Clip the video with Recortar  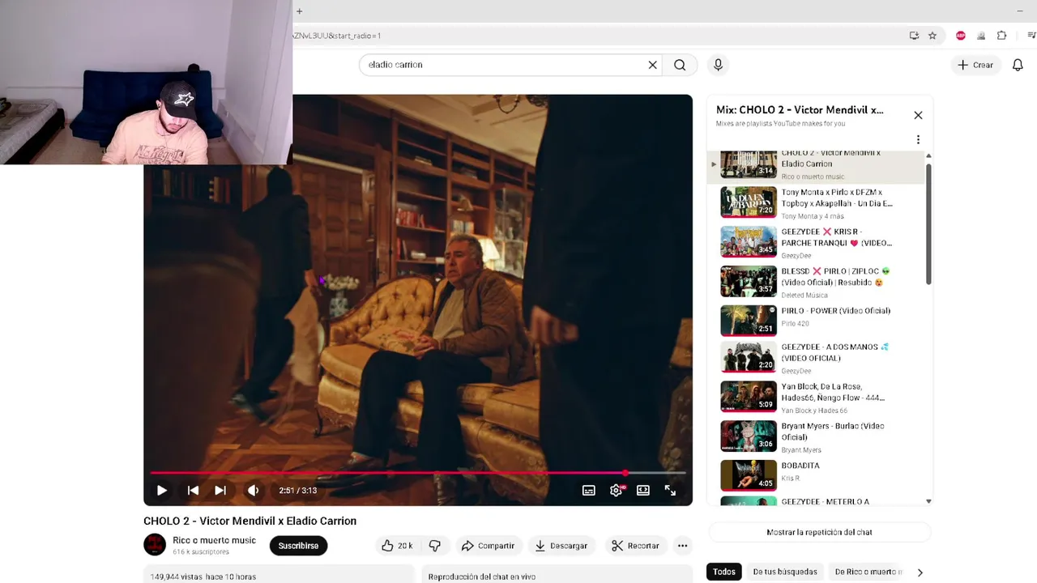[x=635, y=546]
